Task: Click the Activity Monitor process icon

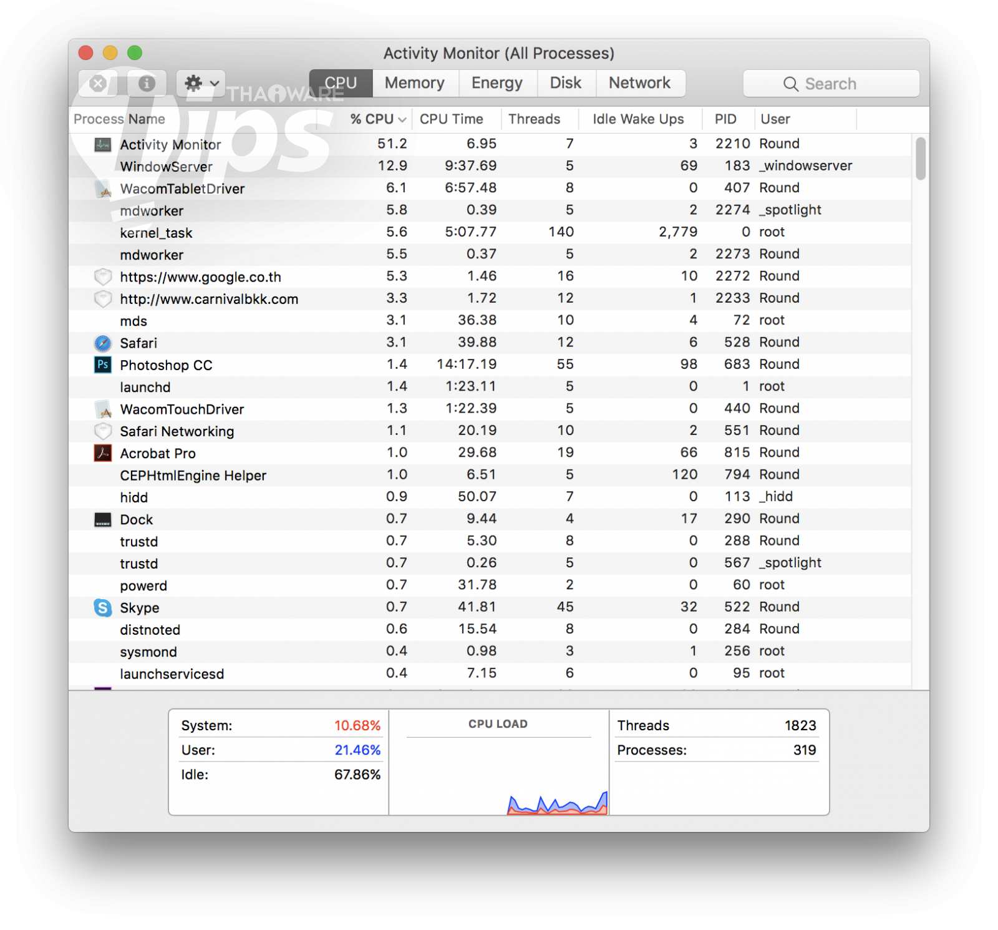Action: (x=103, y=145)
